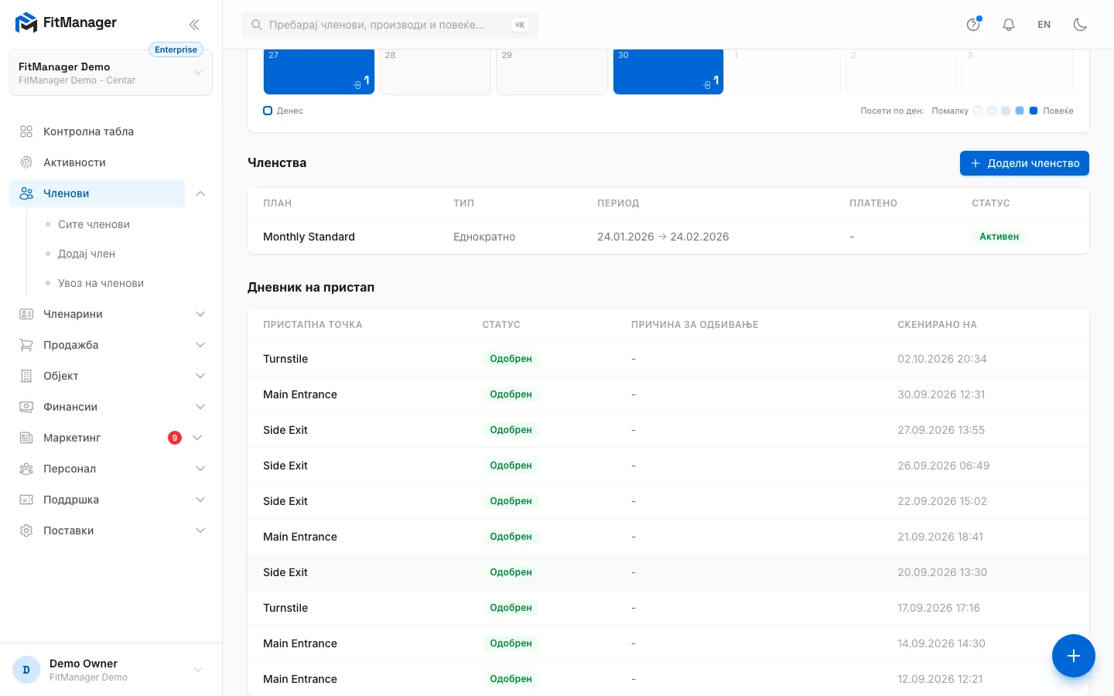Click the lightest Помалку legend swatch
The width and height of the screenshot is (1114, 696).
click(978, 111)
